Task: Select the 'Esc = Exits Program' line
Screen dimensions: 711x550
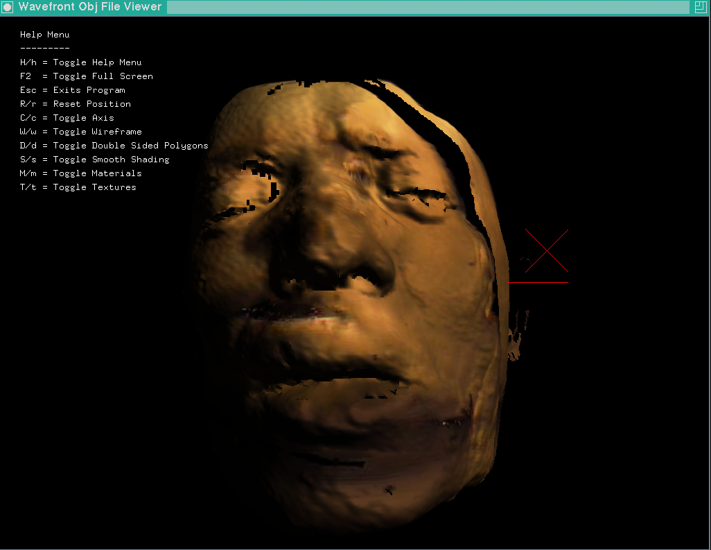Action: (73, 90)
